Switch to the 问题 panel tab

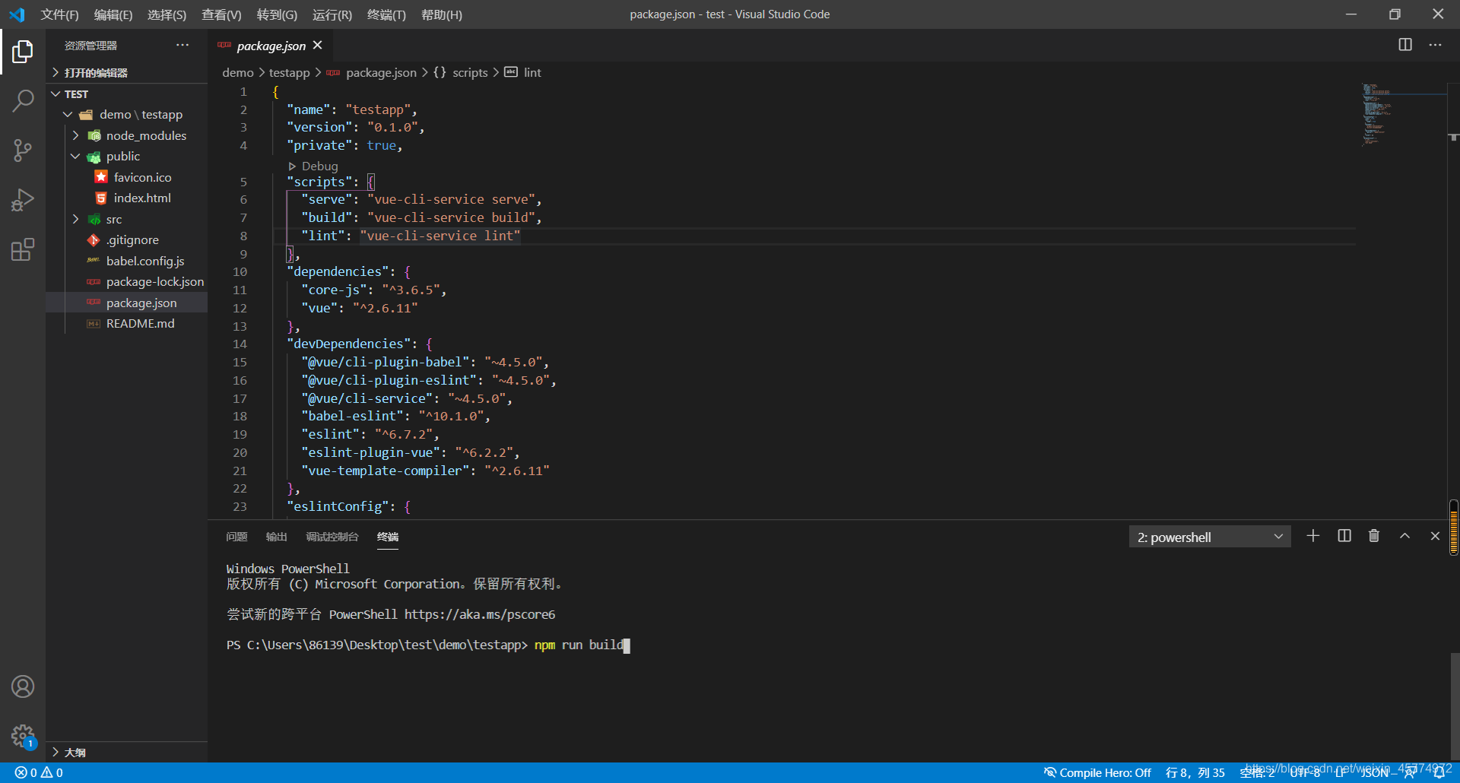[236, 537]
